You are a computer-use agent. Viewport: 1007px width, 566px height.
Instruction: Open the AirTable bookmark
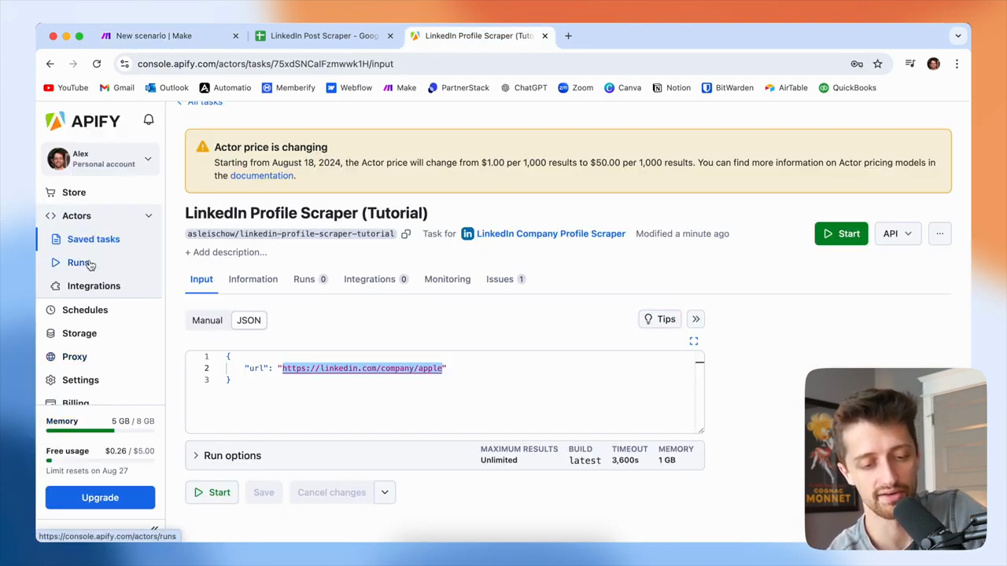[x=786, y=88]
